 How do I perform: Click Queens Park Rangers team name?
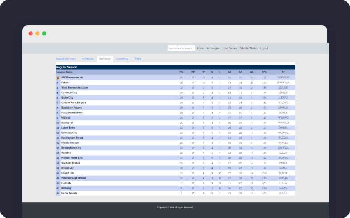click(x=73, y=102)
